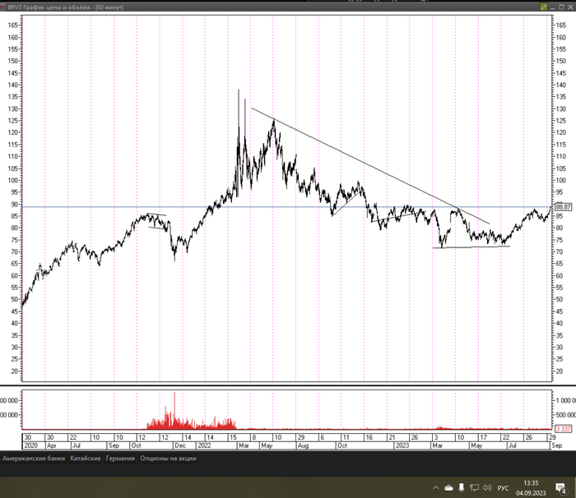Open the notification center with 4 badge

point(561,488)
